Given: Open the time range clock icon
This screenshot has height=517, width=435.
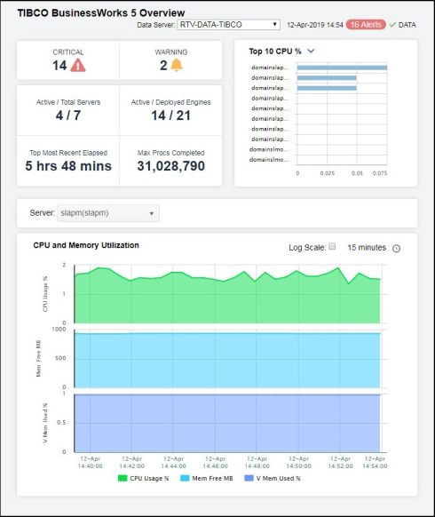Looking at the screenshot, I should (x=397, y=248).
